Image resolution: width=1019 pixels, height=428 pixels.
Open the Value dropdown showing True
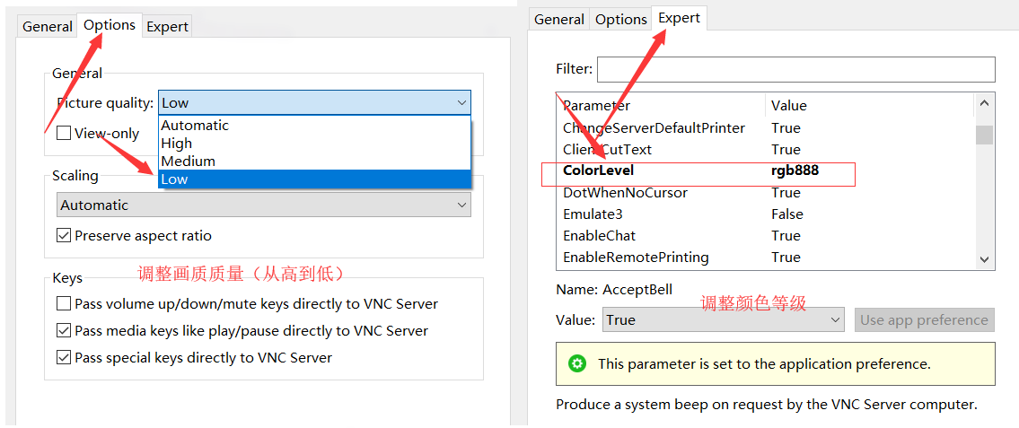click(722, 319)
